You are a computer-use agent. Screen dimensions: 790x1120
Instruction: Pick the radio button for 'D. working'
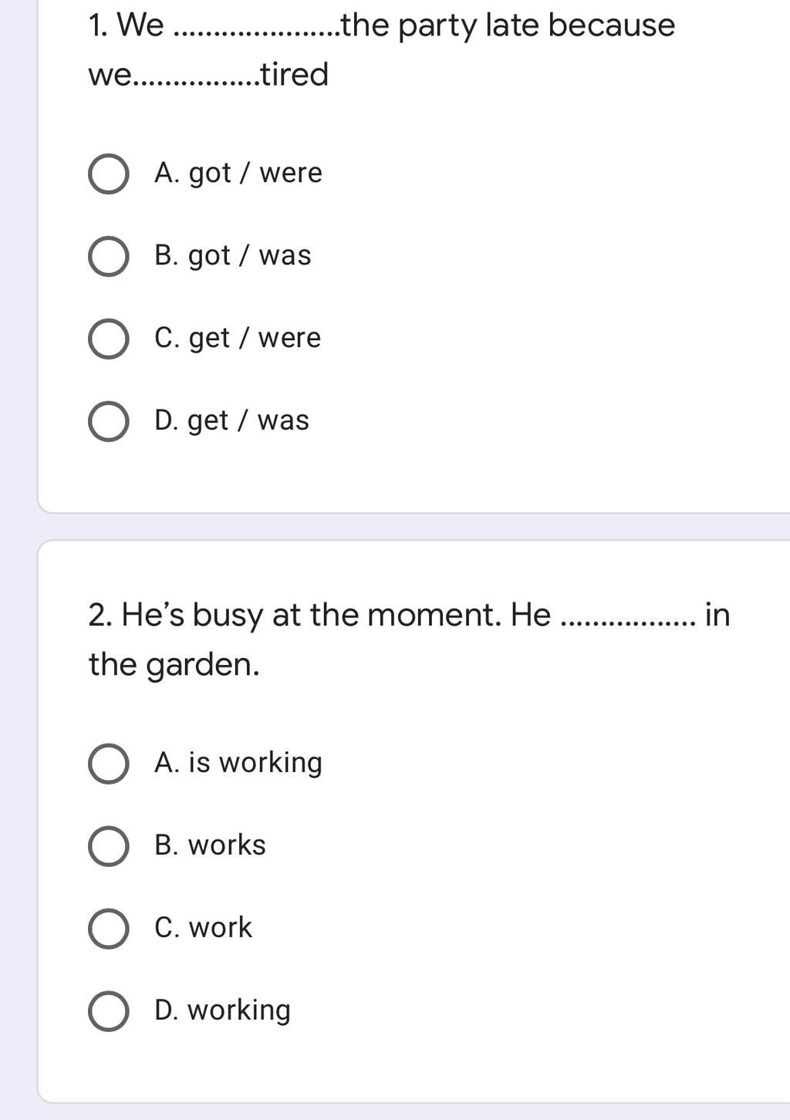tap(109, 1011)
